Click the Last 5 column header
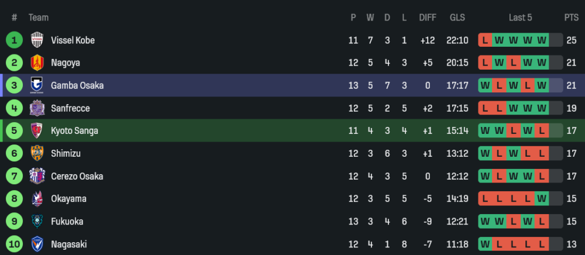This screenshot has width=585, height=255. [x=520, y=18]
